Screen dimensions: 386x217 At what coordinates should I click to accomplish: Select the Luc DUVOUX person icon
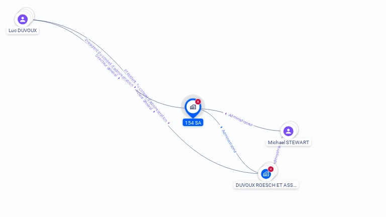point(23,19)
